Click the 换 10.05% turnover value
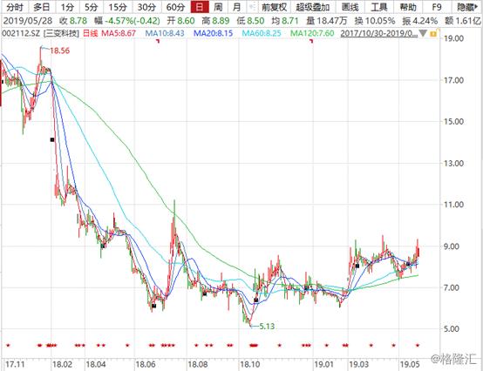Viewport: 483px width, 371px height. [375, 21]
